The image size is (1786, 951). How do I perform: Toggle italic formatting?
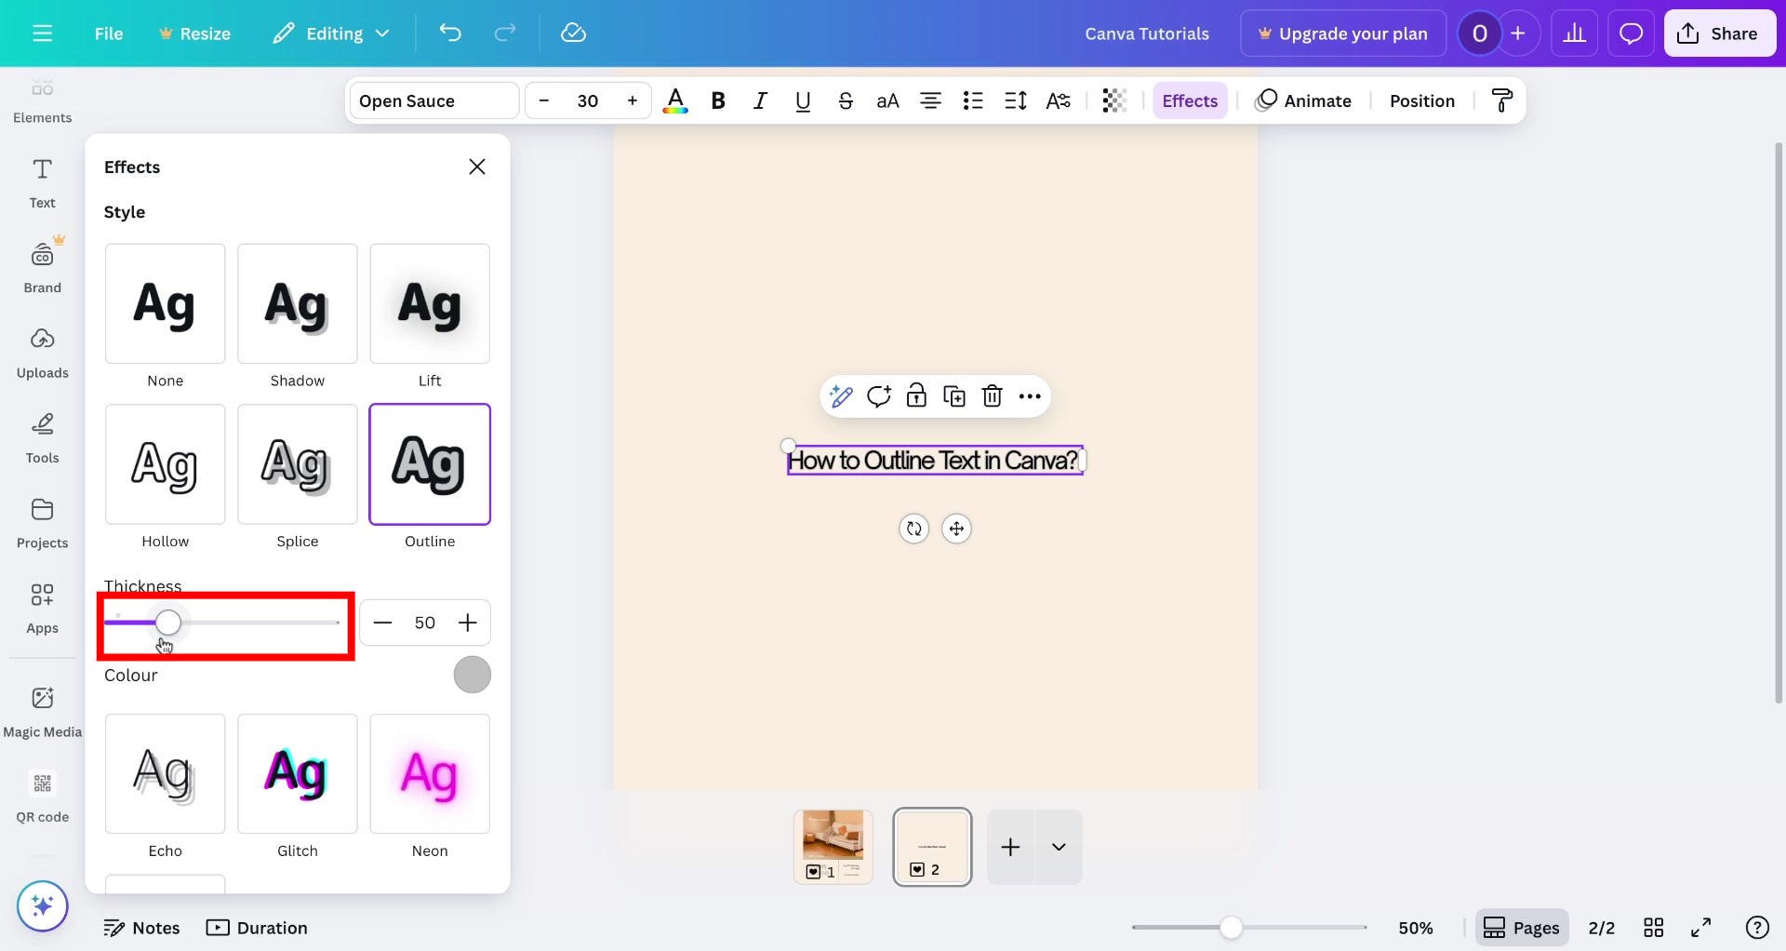pyautogui.click(x=760, y=100)
